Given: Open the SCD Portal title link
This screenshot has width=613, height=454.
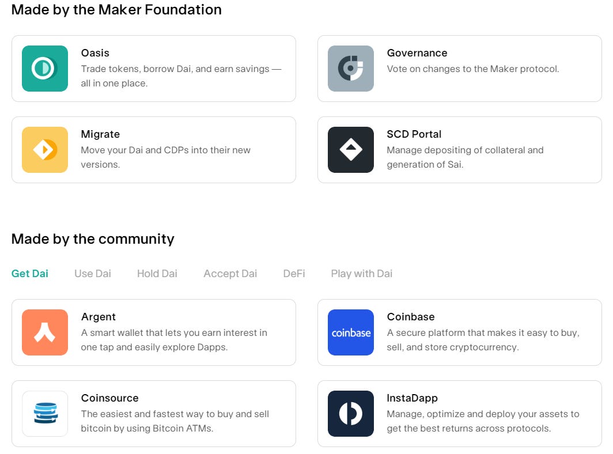Looking at the screenshot, I should click(414, 134).
